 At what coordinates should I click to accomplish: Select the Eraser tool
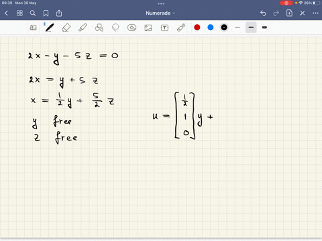point(66,27)
